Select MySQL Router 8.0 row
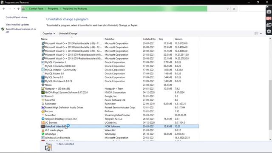The width and height of the screenshot is (272, 153). click(x=120, y=74)
